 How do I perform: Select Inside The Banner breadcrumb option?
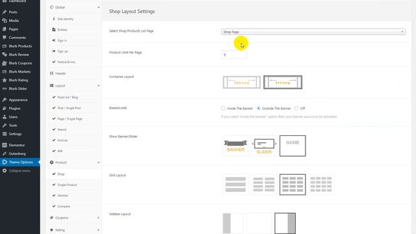223,109
